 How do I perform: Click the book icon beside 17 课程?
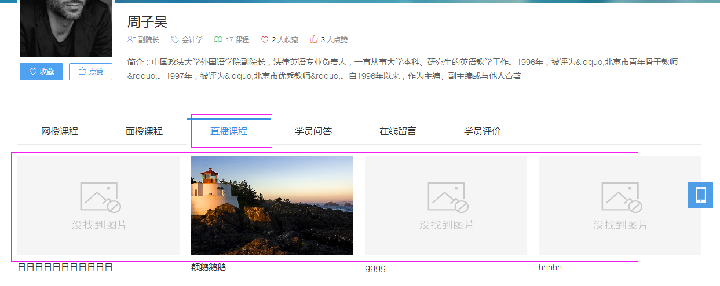click(x=218, y=40)
